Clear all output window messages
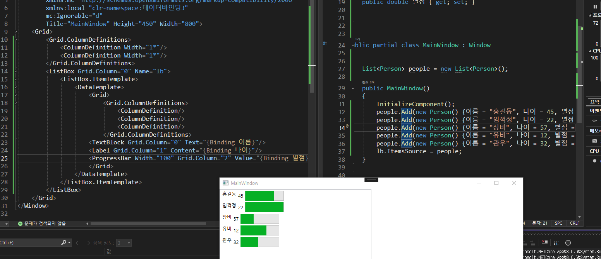This screenshot has width=601, height=259. point(545,242)
